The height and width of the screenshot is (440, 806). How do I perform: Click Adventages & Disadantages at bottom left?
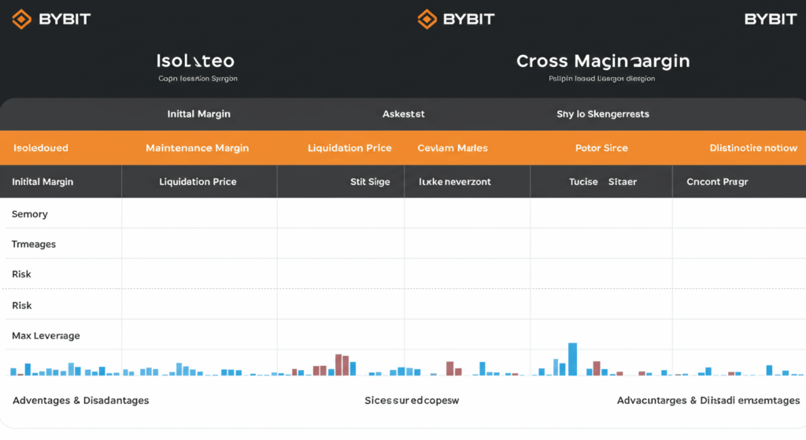tap(81, 401)
